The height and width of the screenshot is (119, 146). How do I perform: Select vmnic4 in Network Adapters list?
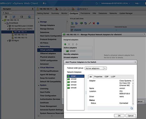pos(75,85)
